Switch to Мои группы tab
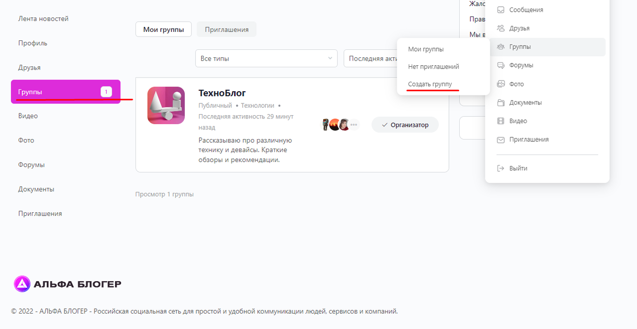This screenshot has width=637, height=329. pyautogui.click(x=163, y=29)
